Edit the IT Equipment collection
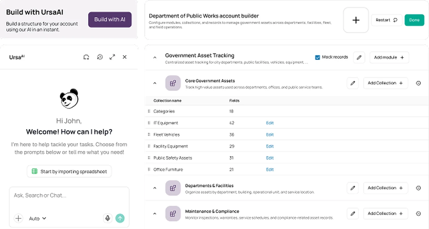 coord(270,123)
